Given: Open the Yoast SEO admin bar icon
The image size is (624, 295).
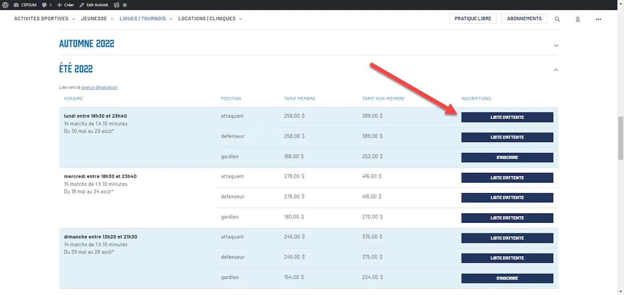Looking at the screenshot, I should click(x=116, y=5).
